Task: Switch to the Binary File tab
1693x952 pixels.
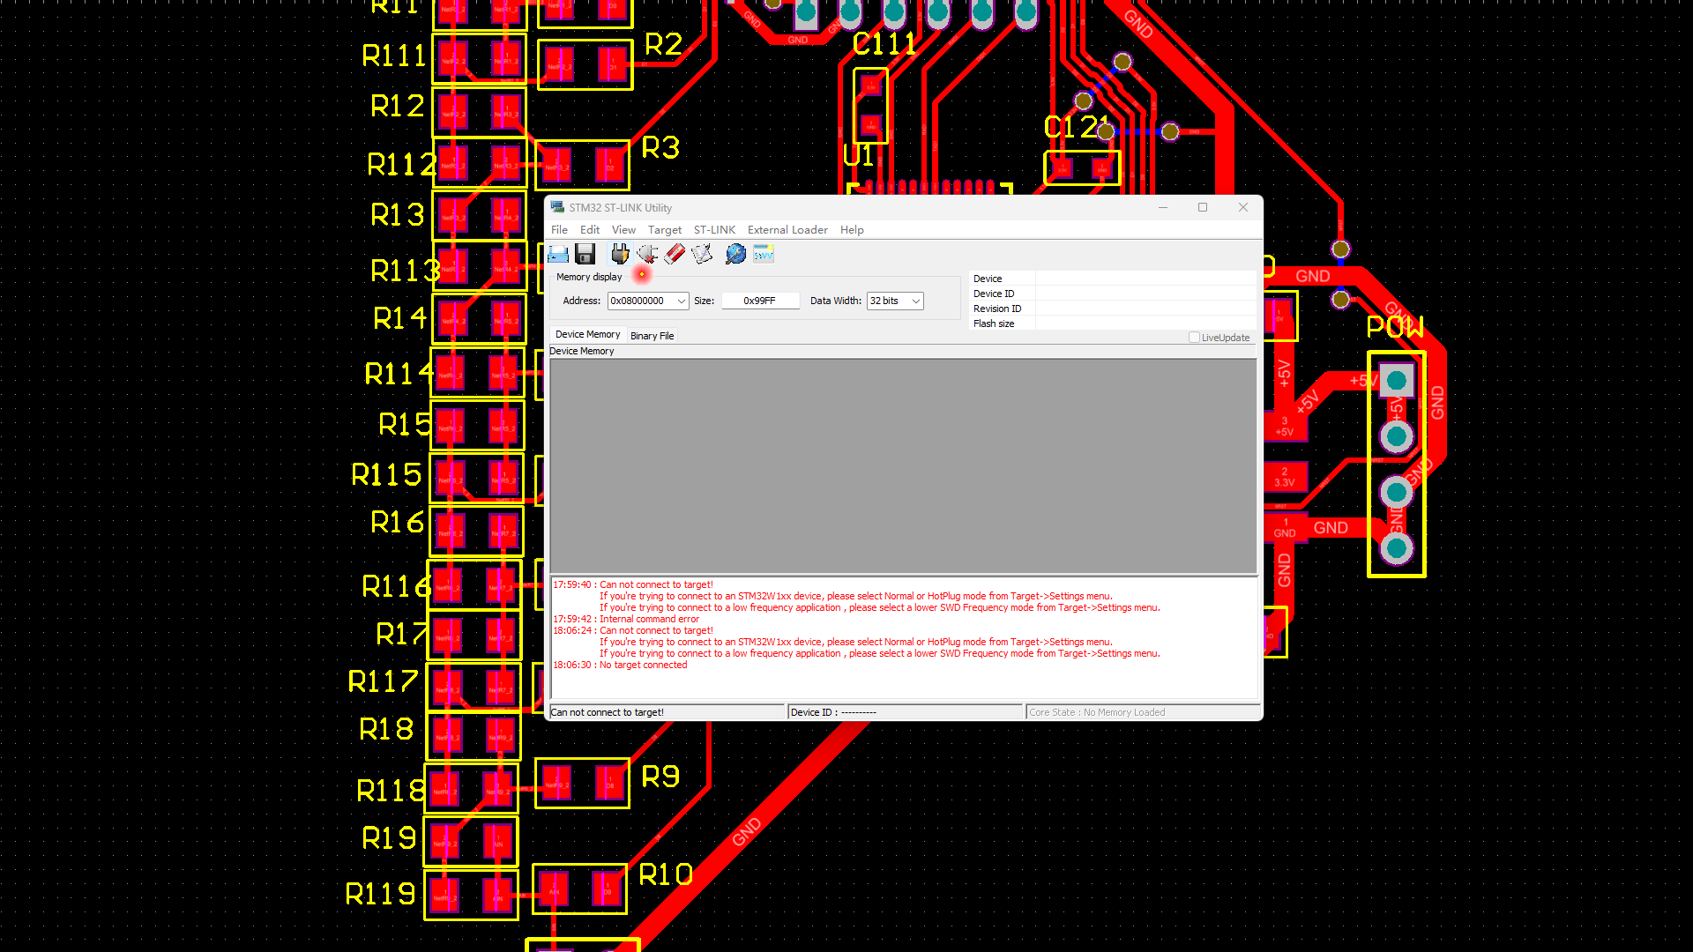Action: (x=652, y=336)
